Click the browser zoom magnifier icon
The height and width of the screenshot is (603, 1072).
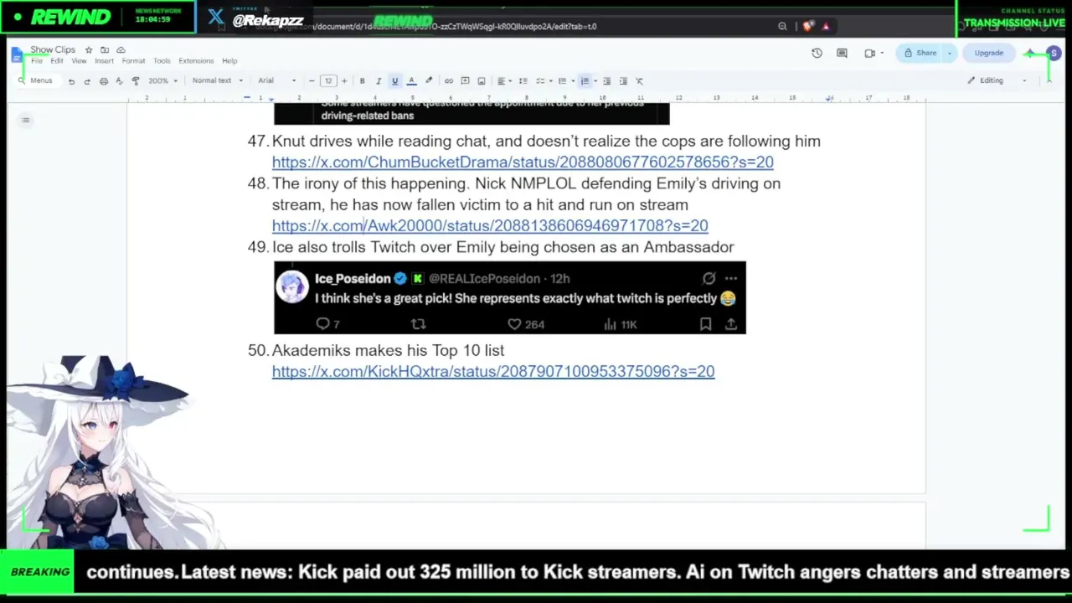coord(782,27)
